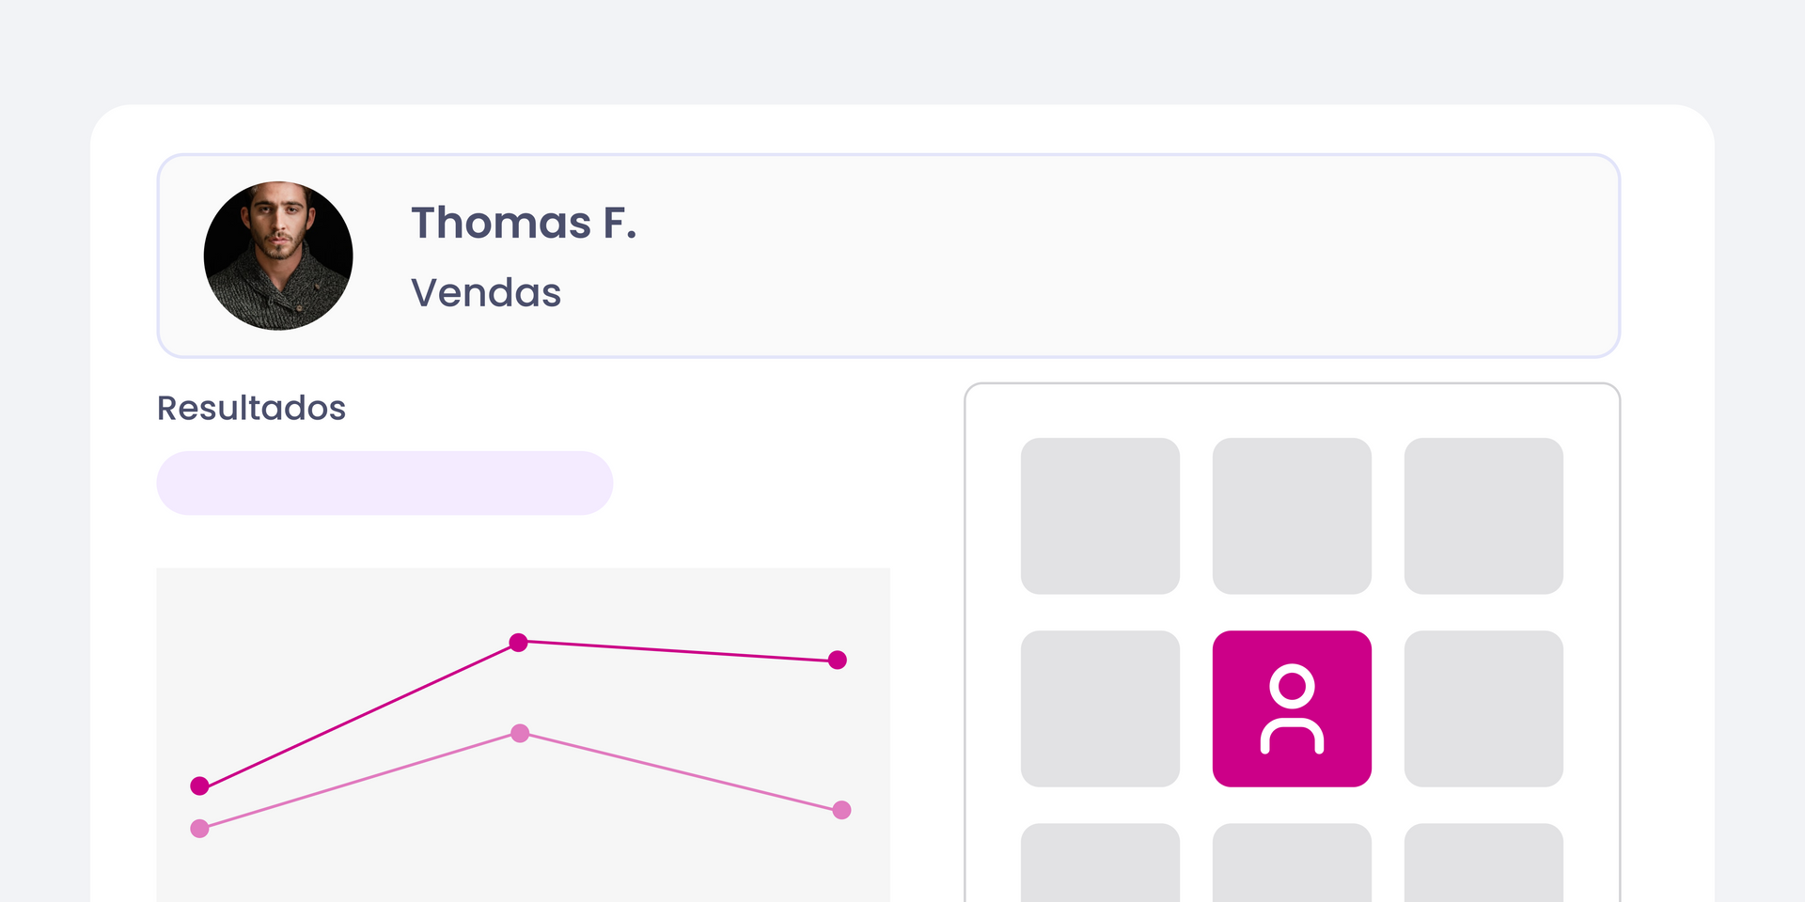Select the bottom-right gray tile in the grid
This screenshot has width=1805, height=902.
click(x=1483, y=864)
